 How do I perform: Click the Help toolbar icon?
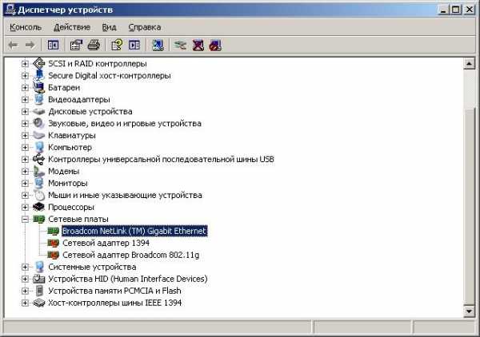[117, 46]
